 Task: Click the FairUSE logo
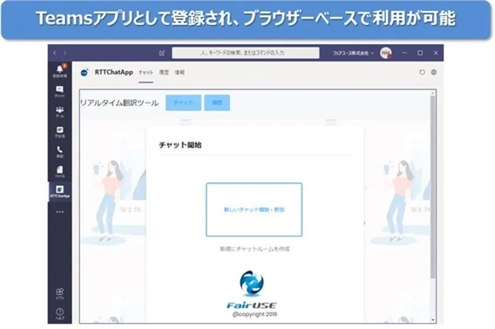(252, 290)
